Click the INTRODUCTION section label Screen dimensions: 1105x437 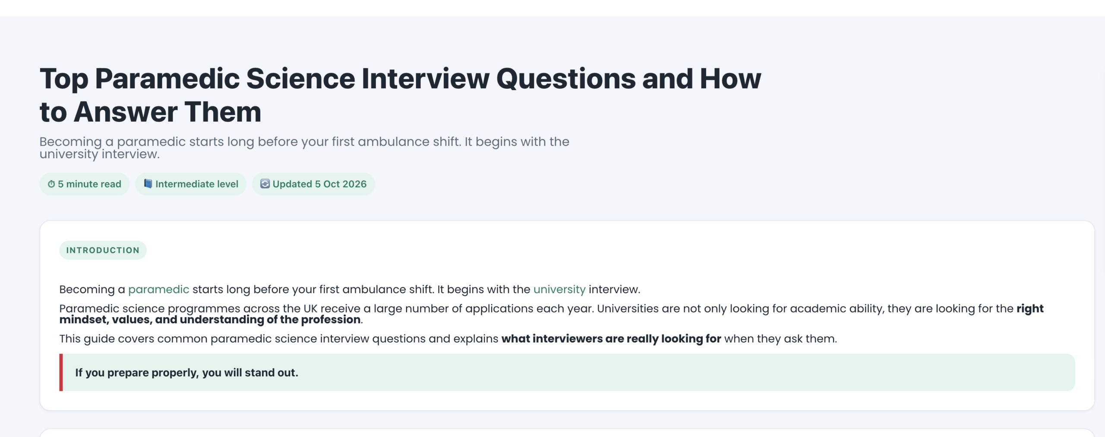click(x=103, y=250)
